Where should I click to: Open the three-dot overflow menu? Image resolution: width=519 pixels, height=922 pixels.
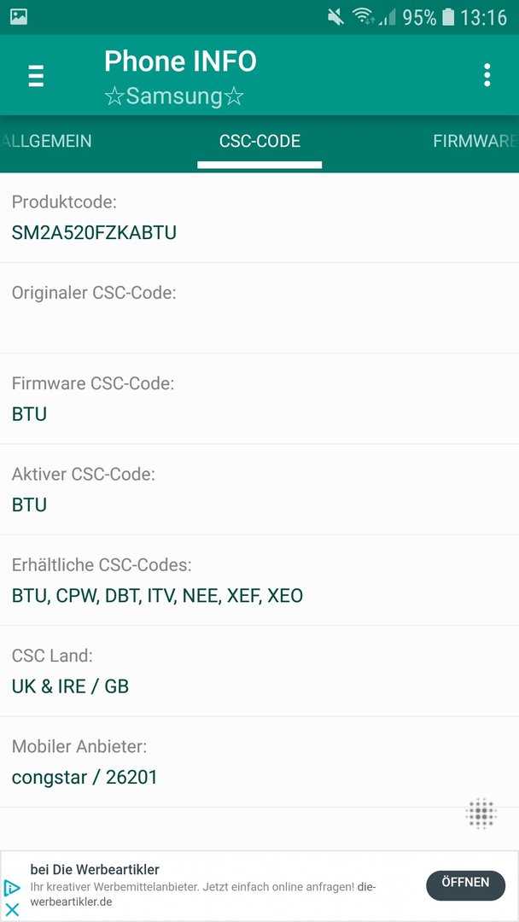[x=487, y=75]
